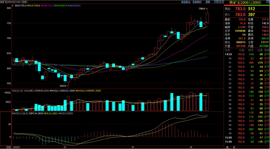Click the 涨停 value 801.0
The image size is (270, 149).
click(x=242, y=38)
